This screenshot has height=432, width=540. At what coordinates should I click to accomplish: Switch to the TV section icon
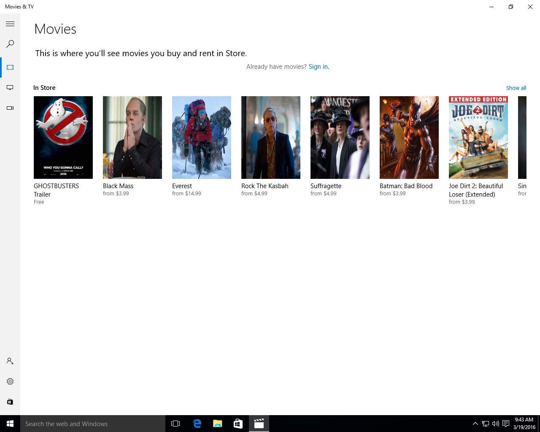tap(10, 88)
